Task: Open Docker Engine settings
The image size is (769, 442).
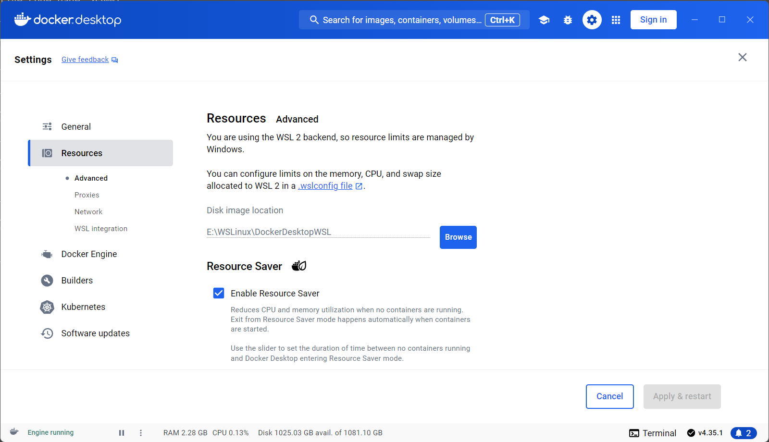Action: (100, 254)
